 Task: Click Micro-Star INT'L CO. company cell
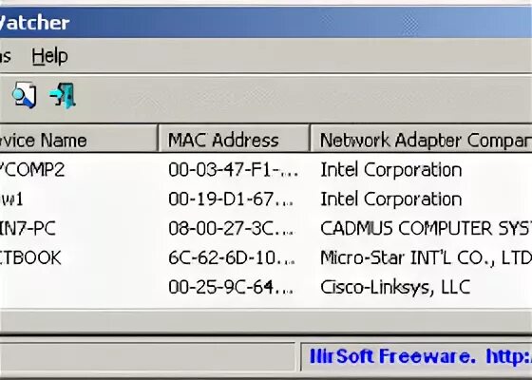(x=426, y=257)
